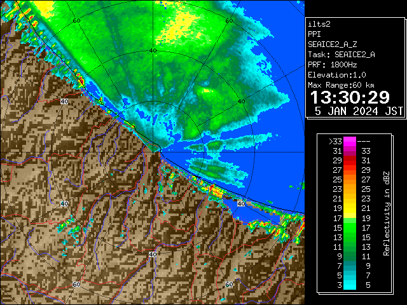Select the PPI scan type label
Screen dimensions: 407x305
coord(314,34)
